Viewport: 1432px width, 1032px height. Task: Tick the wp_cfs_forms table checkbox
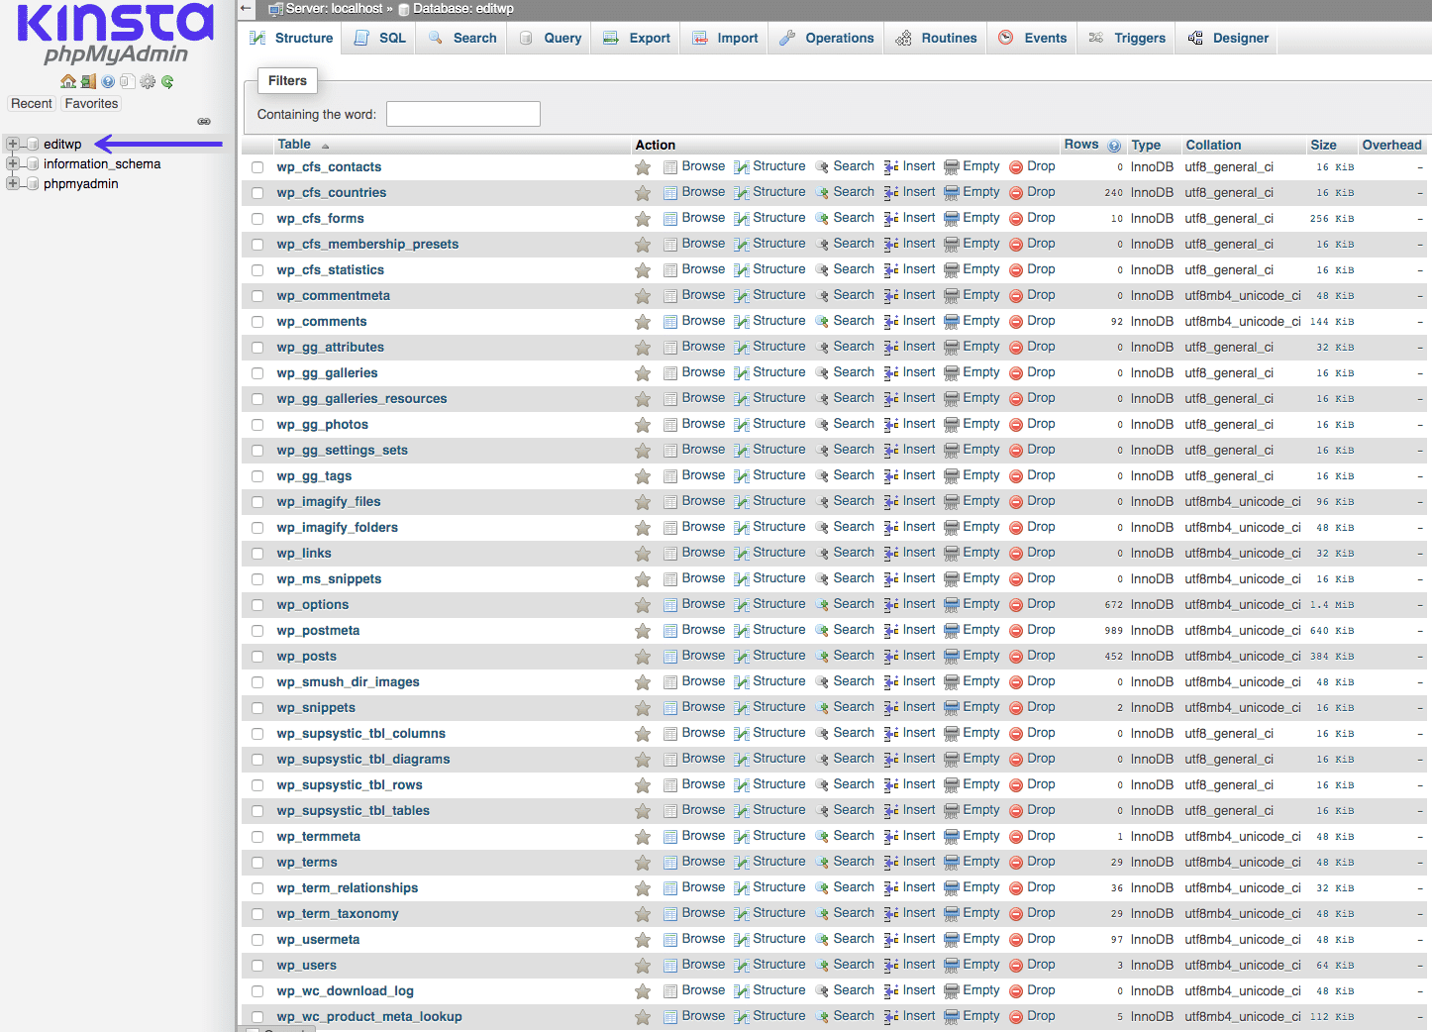pyautogui.click(x=257, y=218)
